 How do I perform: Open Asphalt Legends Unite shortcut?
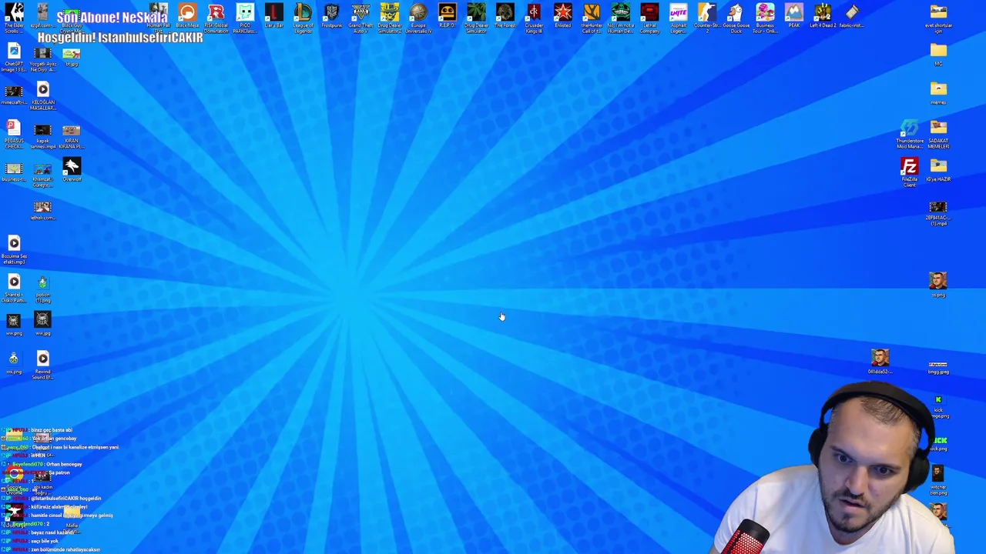coord(678,18)
